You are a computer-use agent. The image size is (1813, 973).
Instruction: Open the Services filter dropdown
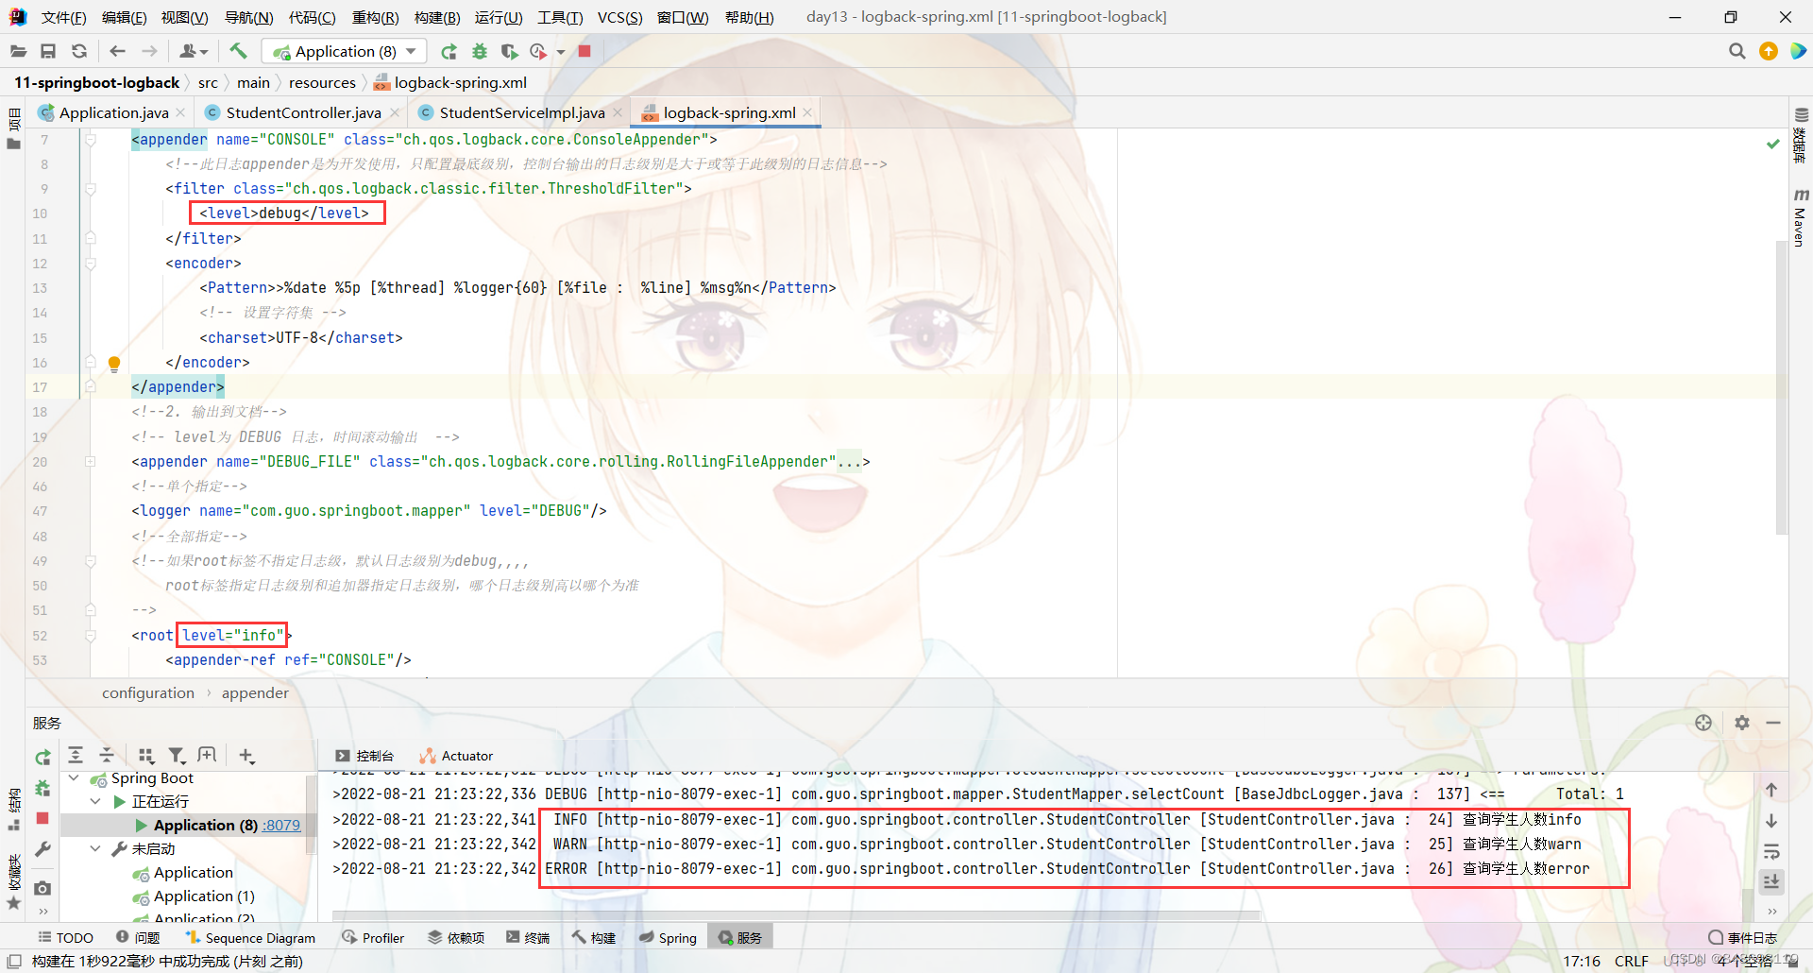pyautogui.click(x=177, y=755)
